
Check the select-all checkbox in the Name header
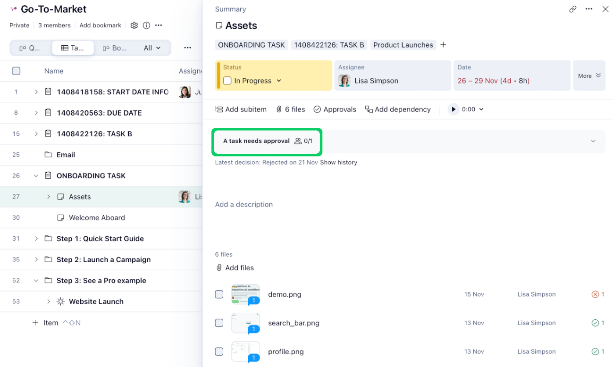pos(16,70)
